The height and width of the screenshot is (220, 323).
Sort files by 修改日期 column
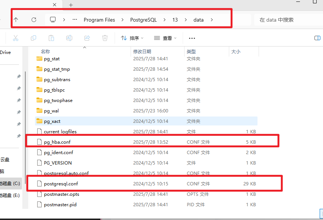(x=143, y=51)
